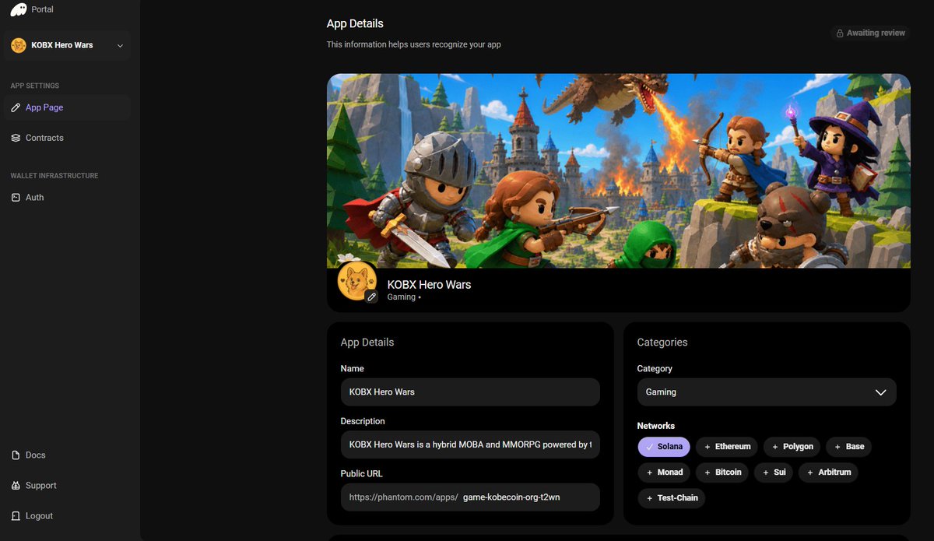Click the Auth icon in sidebar

click(x=16, y=198)
